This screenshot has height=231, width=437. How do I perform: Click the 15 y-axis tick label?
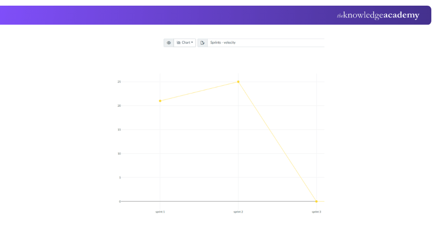[x=119, y=130]
